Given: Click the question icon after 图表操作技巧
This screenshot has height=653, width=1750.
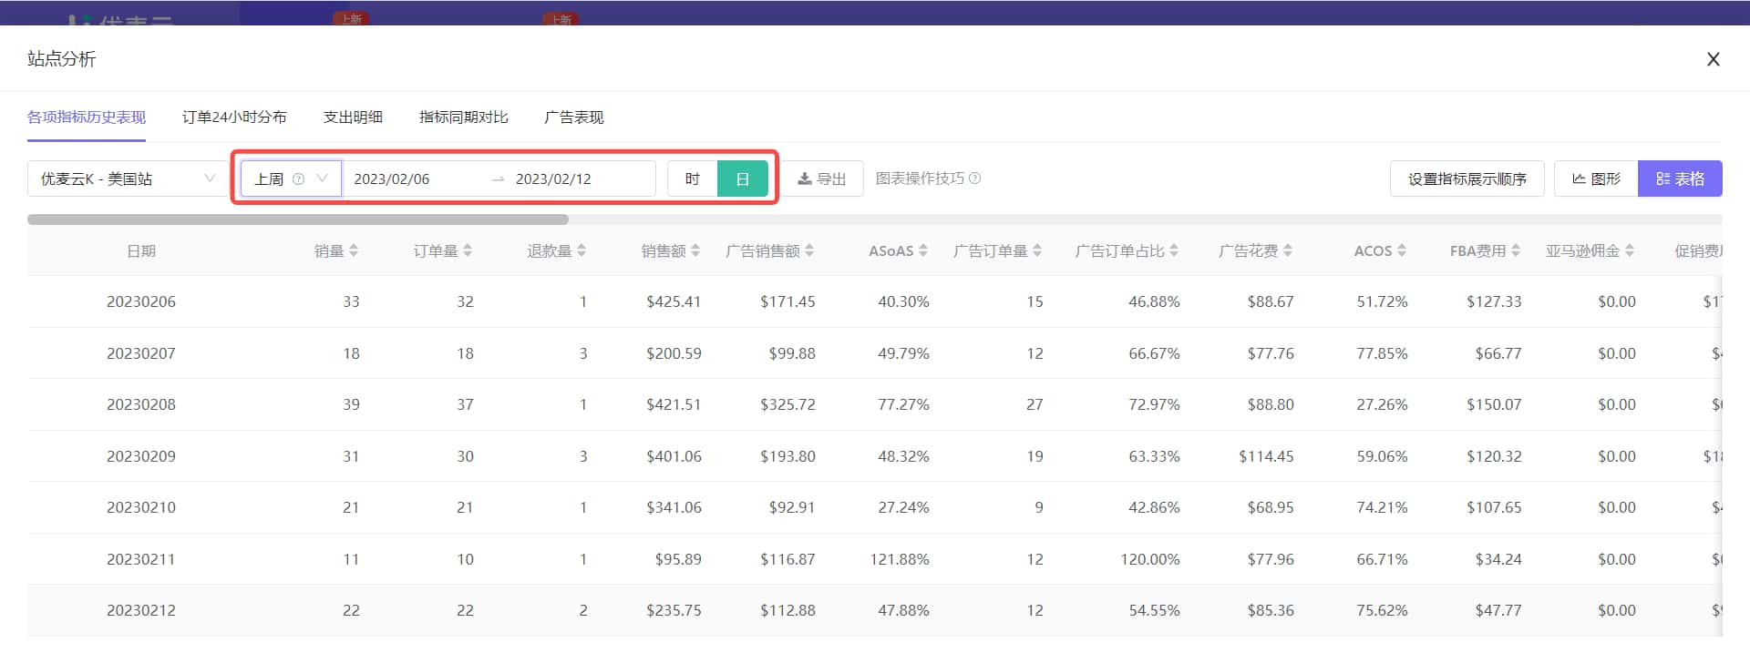Looking at the screenshot, I should pyautogui.click(x=974, y=179).
